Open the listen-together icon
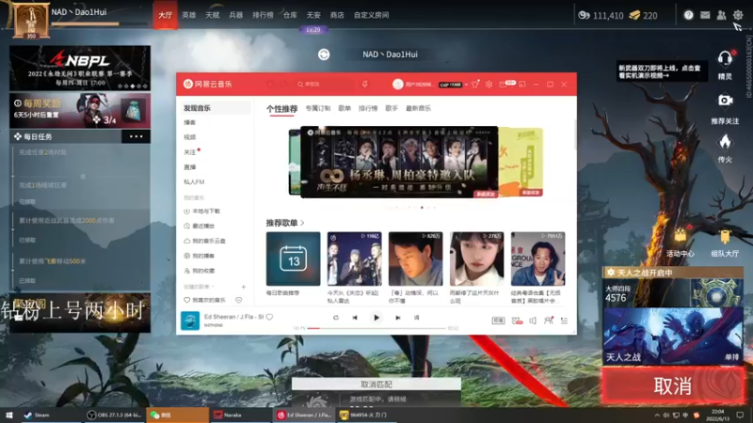Image resolution: width=753 pixels, height=423 pixels. click(549, 321)
